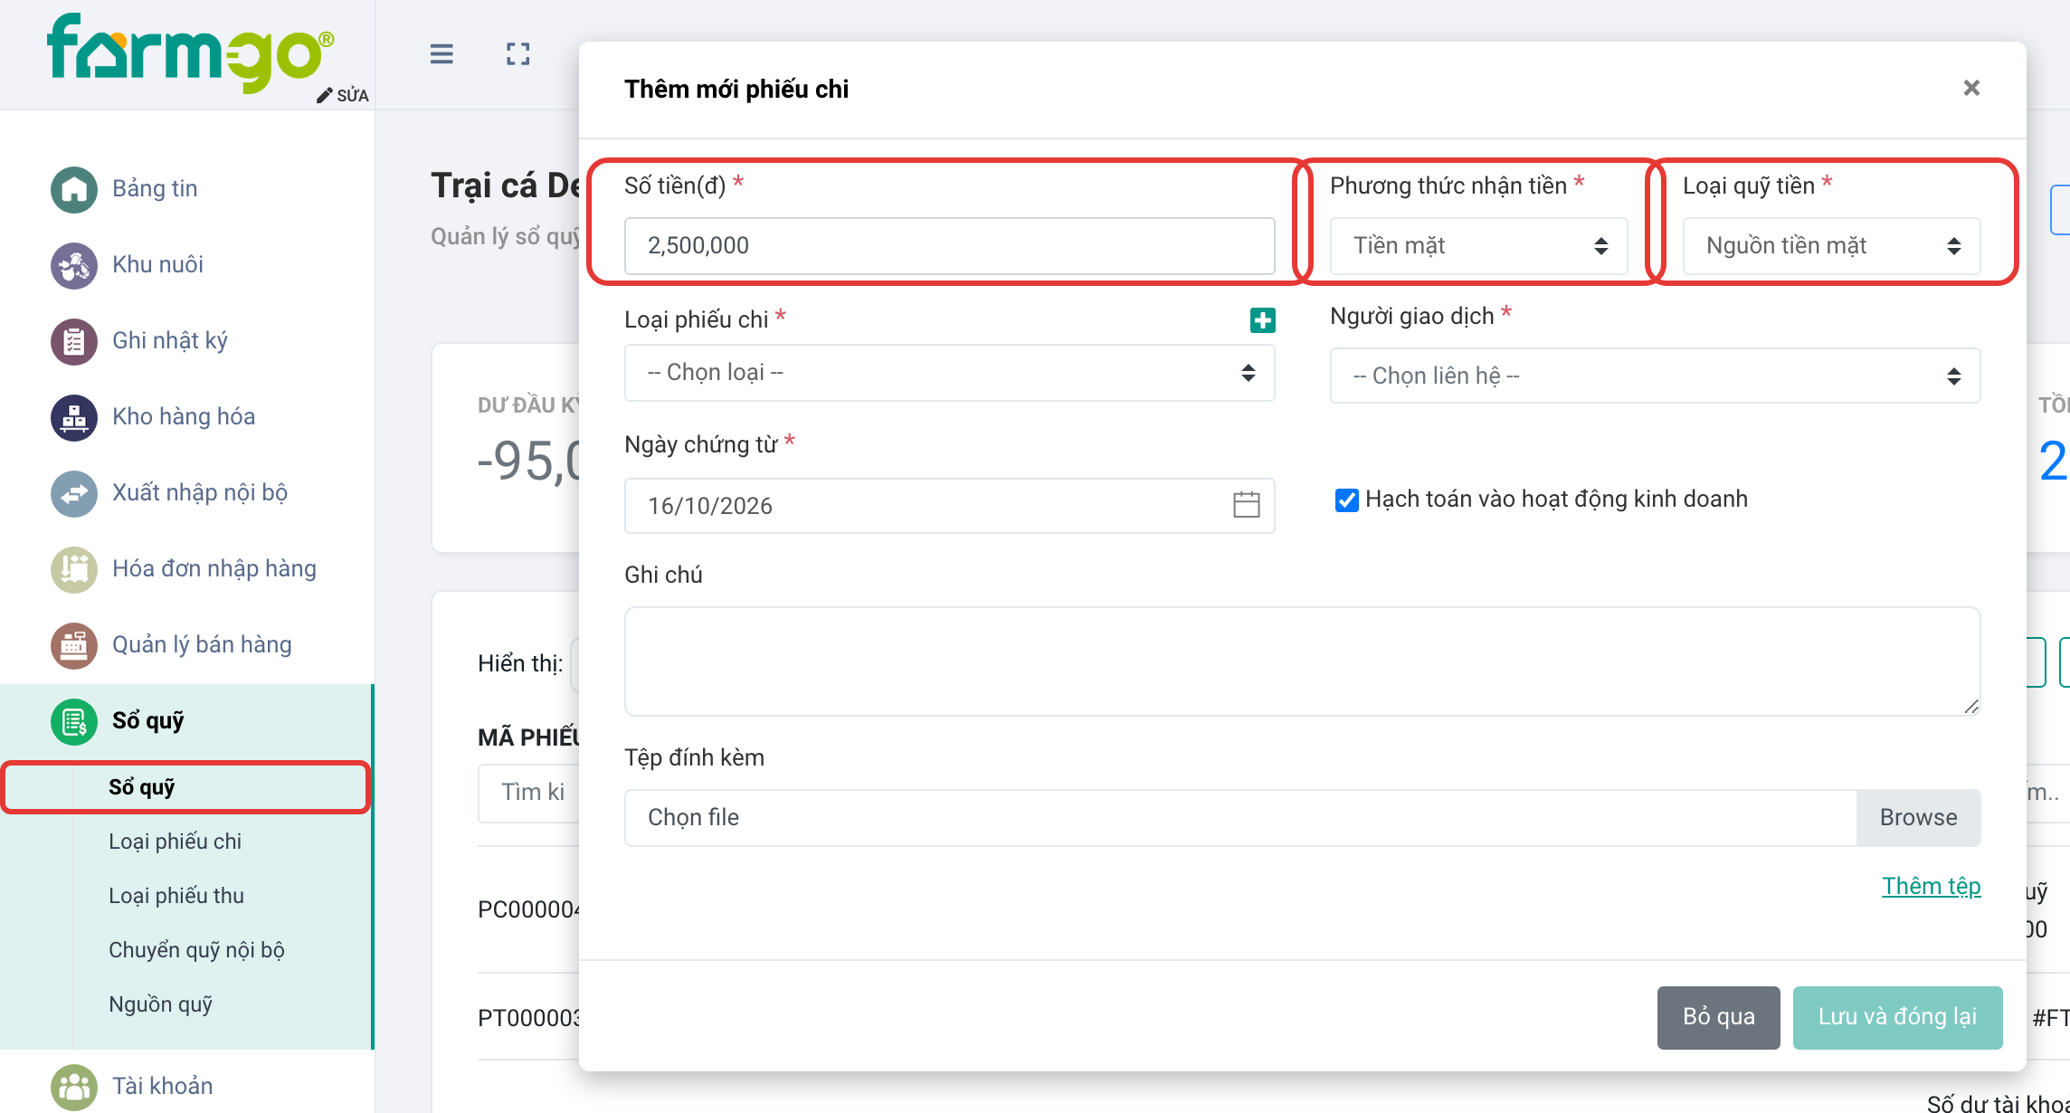Open the calendar icon in Ngày chứng từ
The image size is (2070, 1113).
tap(1247, 505)
